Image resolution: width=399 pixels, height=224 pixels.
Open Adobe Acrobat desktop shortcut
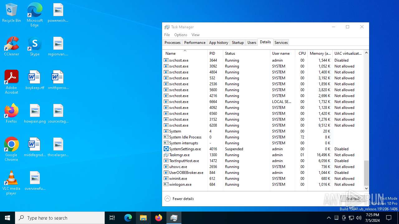[12, 82]
